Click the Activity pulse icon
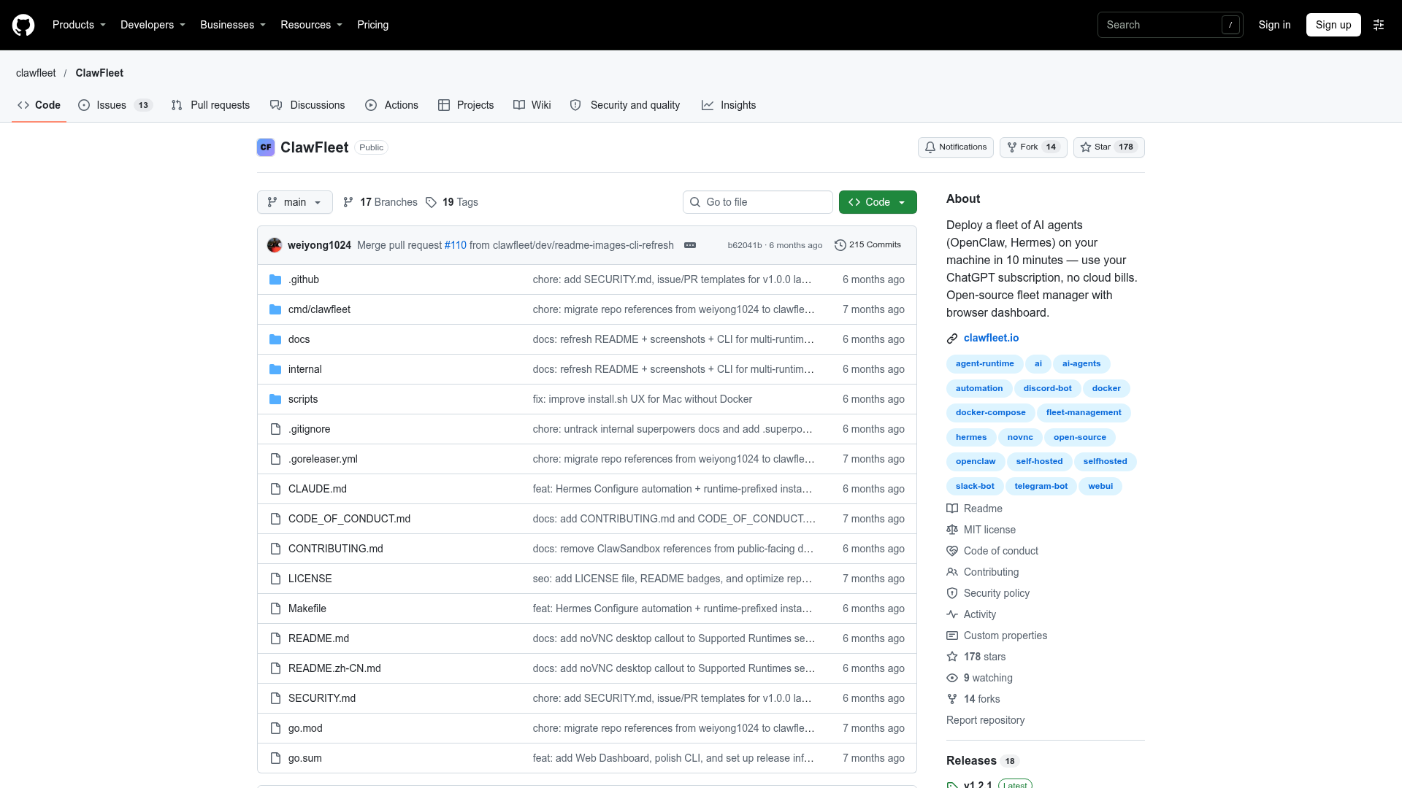Screen dimensions: 1402x788 (x=952, y=614)
